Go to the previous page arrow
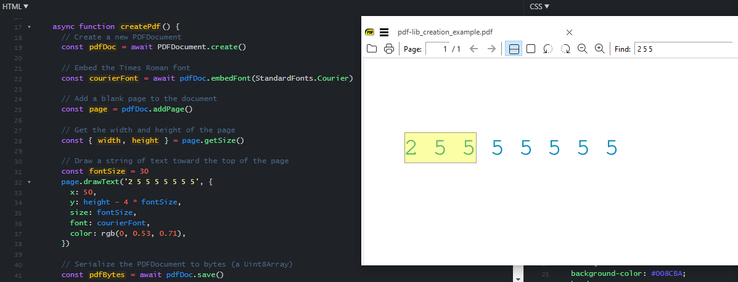Image resolution: width=738 pixels, height=282 pixels. (474, 49)
